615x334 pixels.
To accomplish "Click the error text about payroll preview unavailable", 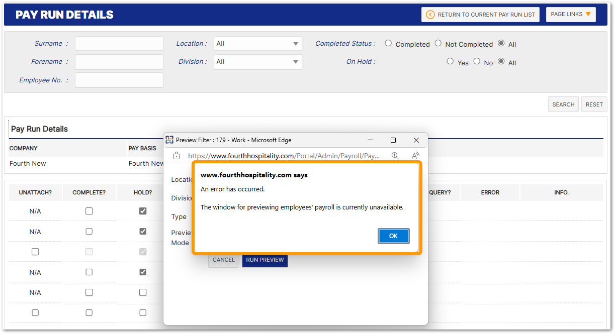I will tap(302, 207).
